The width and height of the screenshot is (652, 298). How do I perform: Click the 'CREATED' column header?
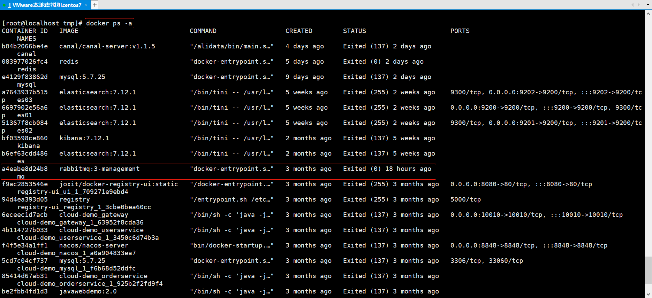click(299, 31)
